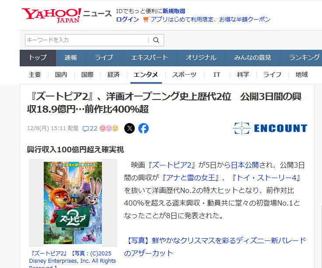
Task: Click the reaction emoji faces
Action: coord(109,128)
